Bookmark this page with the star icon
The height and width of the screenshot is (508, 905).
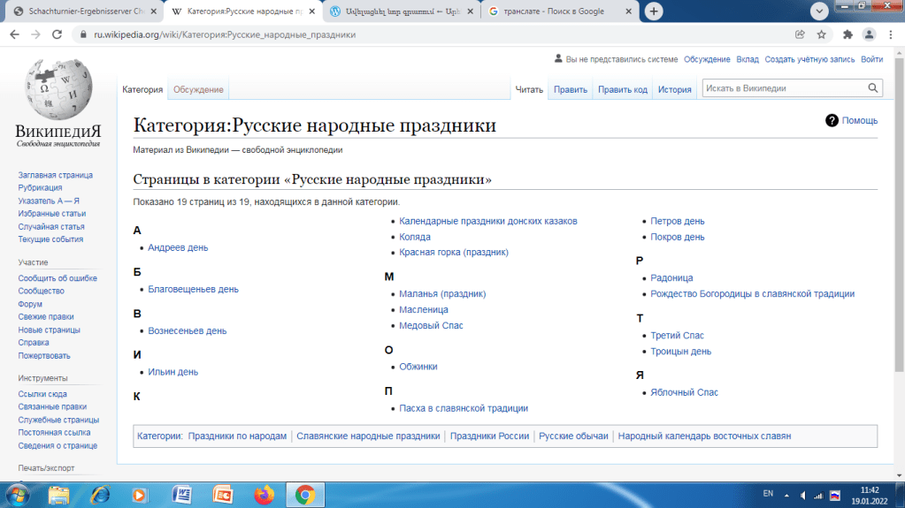click(822, 35)
